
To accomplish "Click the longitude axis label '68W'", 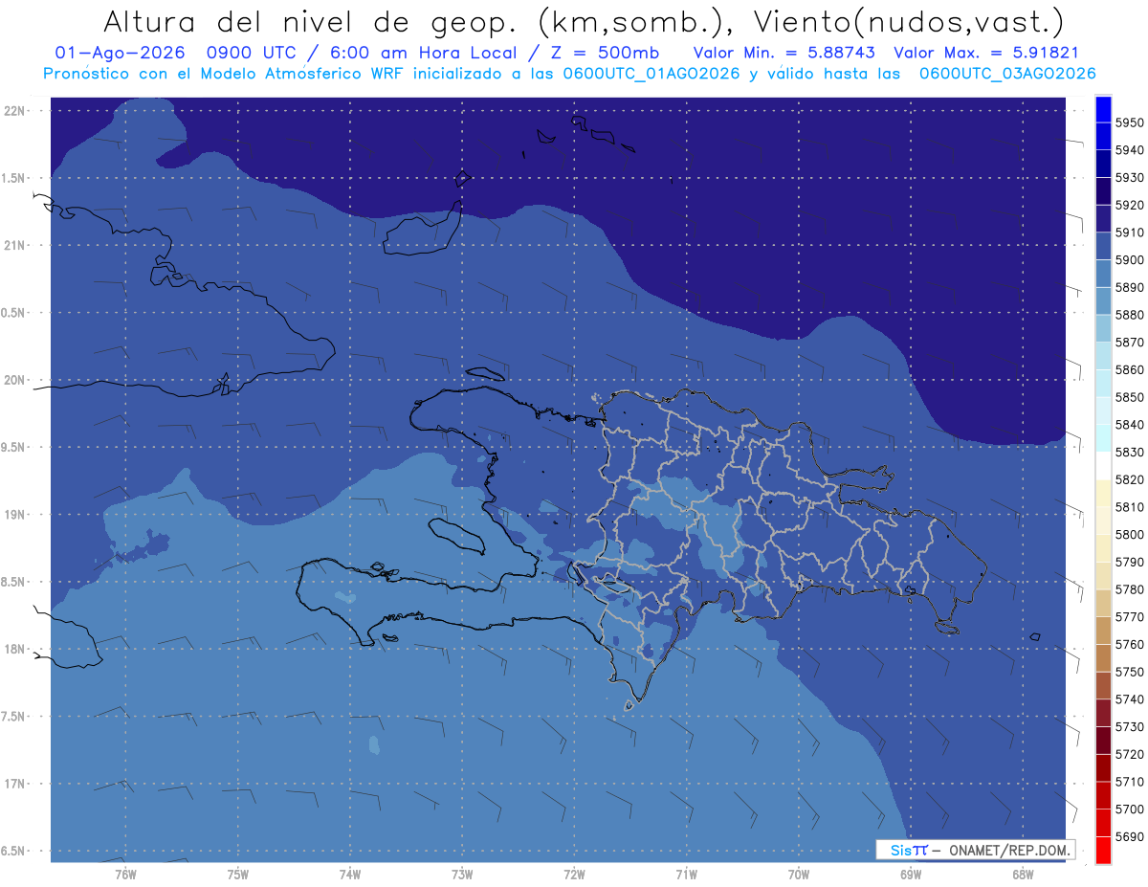I will coord(1022,874).
